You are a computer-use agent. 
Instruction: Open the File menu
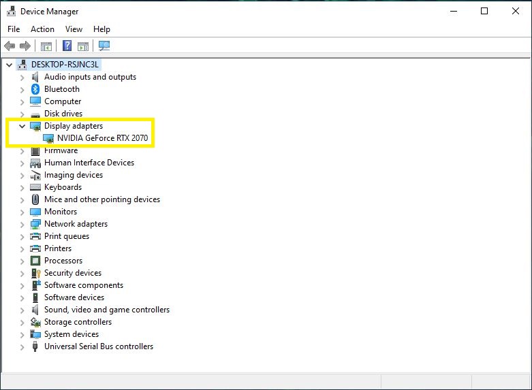(14, 29)
